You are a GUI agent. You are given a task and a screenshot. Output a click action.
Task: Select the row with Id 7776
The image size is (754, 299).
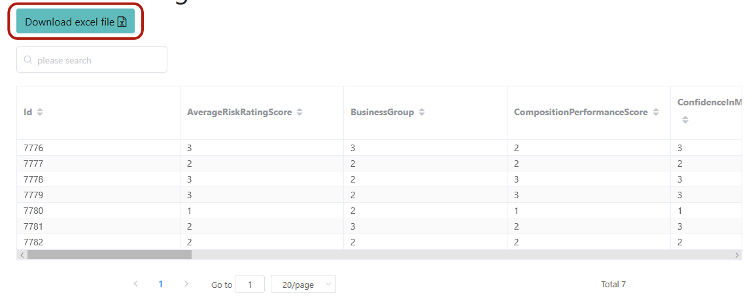click(x=379, y=148)
